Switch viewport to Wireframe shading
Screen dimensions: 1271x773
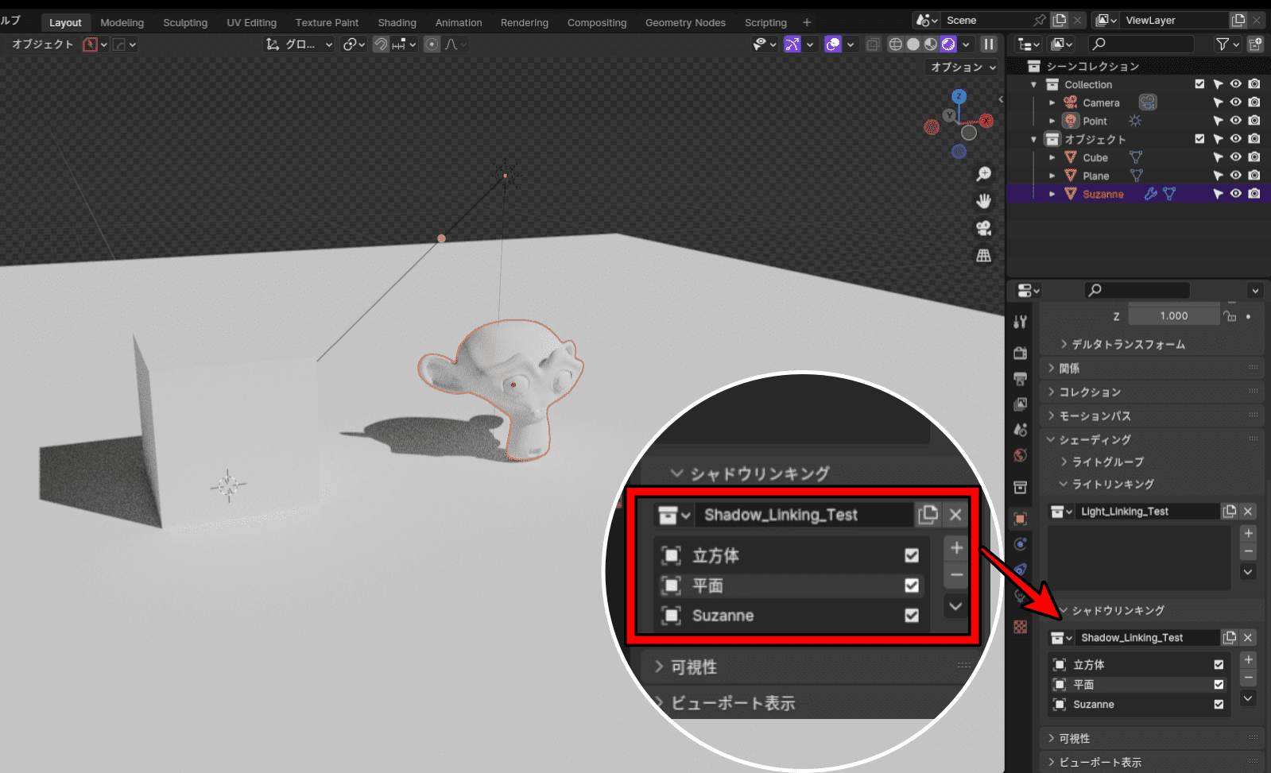pyautogui.click(x=896, y=44)
